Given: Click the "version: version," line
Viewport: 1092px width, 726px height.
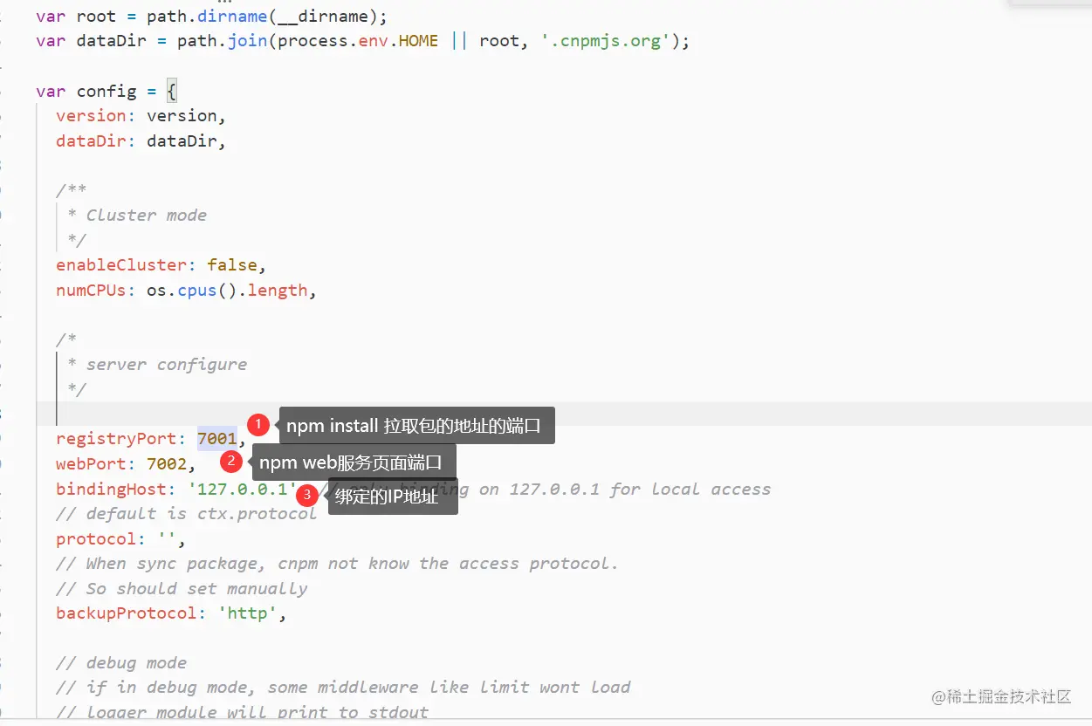Looking at the screenshot, I should (141, 115).
